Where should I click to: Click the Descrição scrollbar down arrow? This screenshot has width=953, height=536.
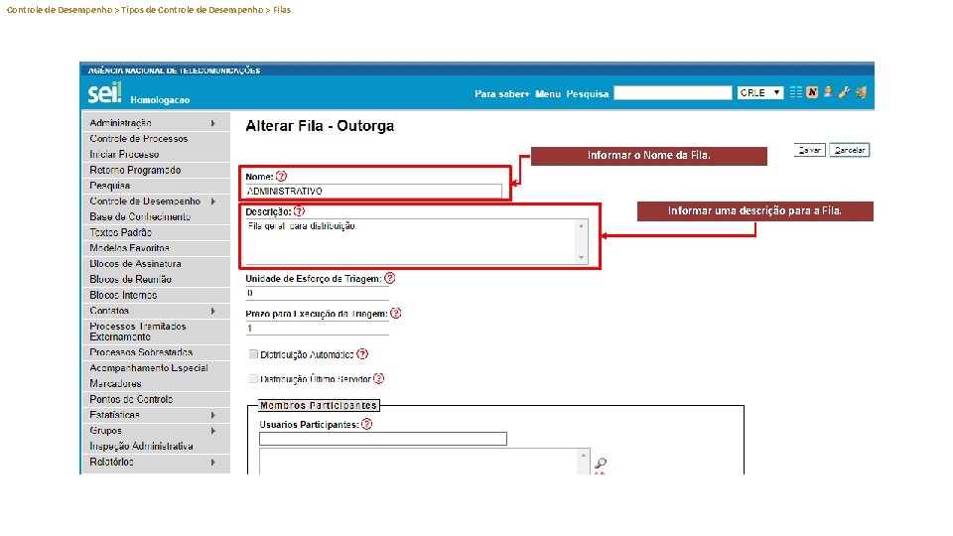[x=582, y=258]
